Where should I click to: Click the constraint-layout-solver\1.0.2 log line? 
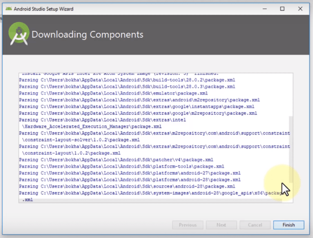point(80,140)
